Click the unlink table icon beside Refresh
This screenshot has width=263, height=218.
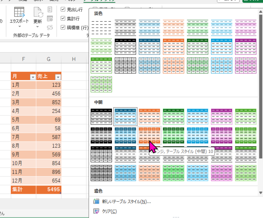[x=50, y=27]
